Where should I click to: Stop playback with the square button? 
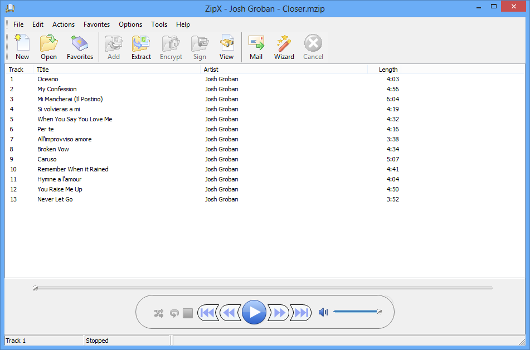point(188,313)
